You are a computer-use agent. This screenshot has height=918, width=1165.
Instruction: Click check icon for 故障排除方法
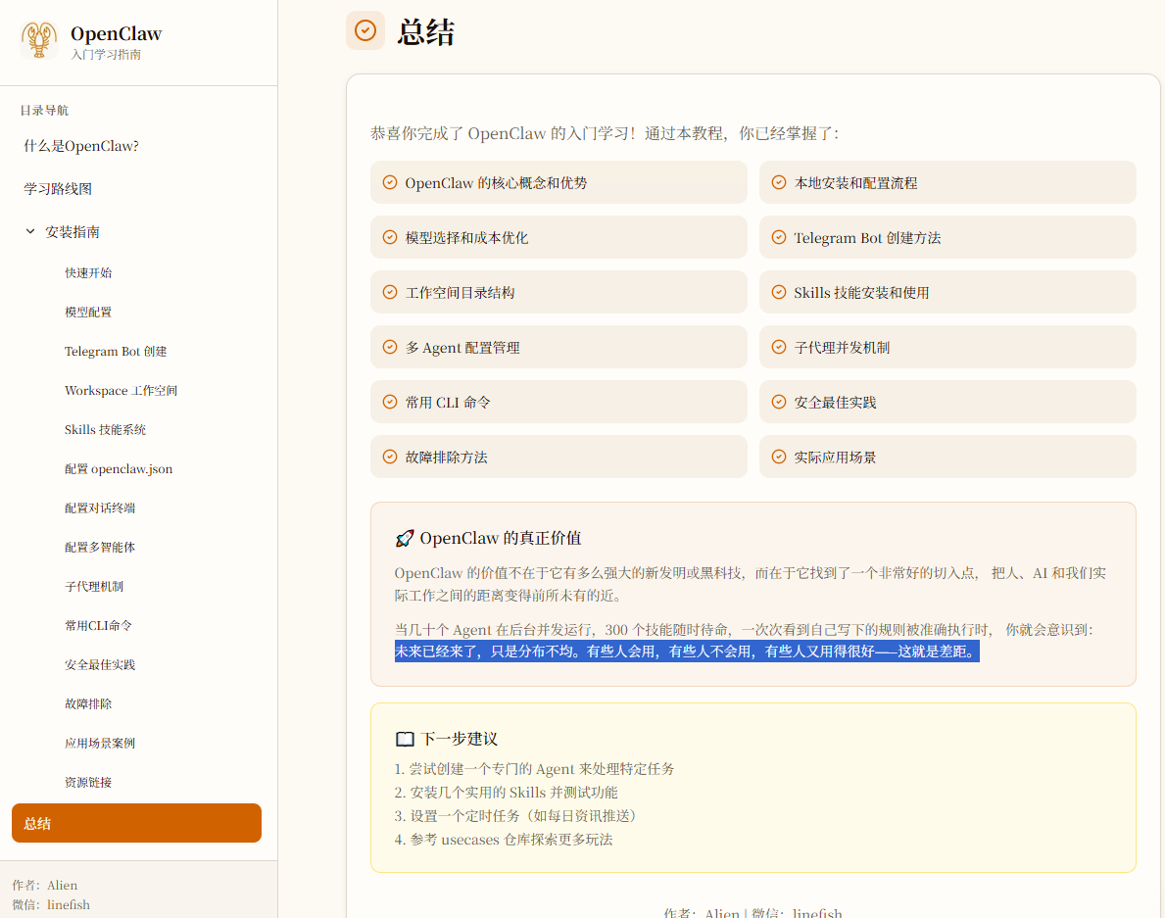[389, 457]
